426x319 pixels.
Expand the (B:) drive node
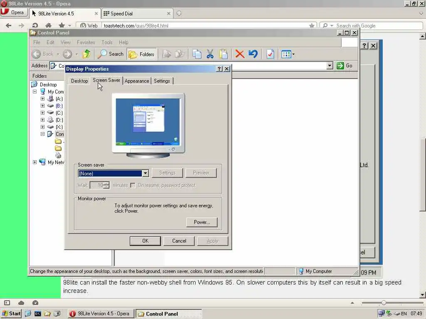click(43, 106)
